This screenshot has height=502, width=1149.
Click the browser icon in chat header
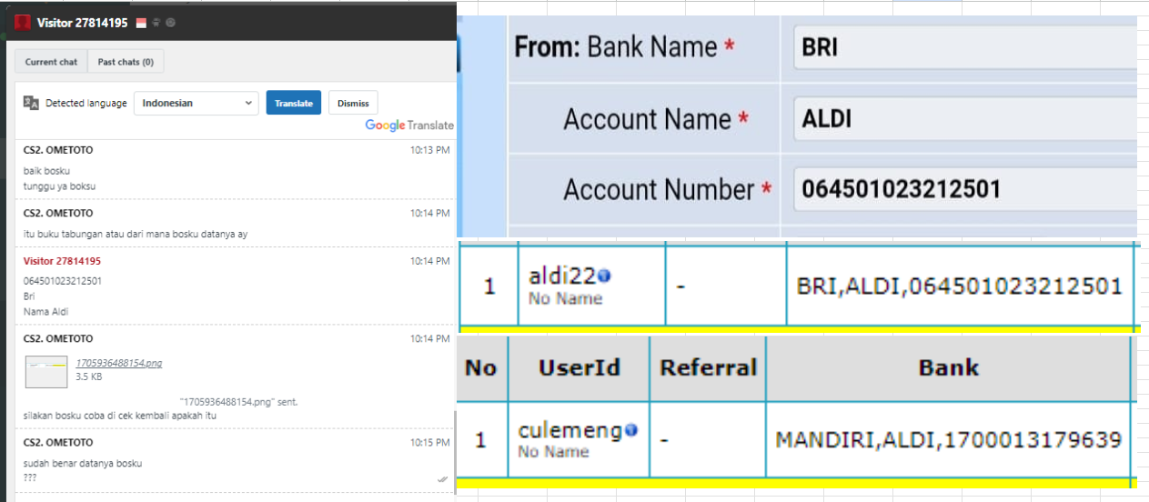[x=171, y=22]
